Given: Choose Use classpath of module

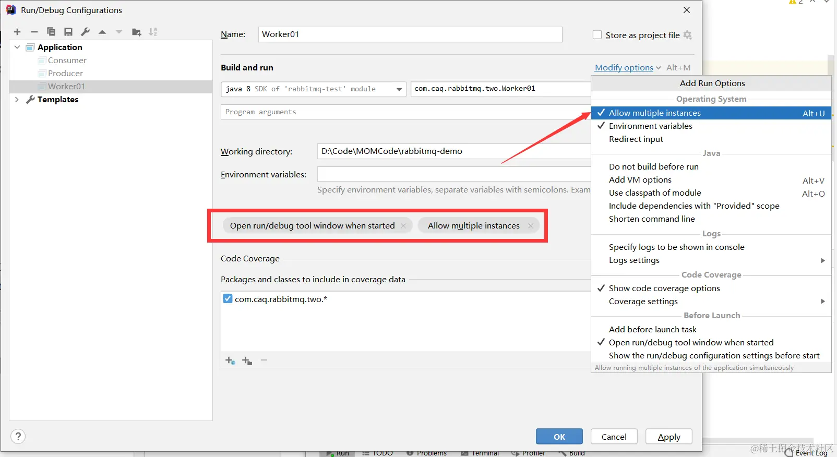Looking at the screenshot, I should tap(711, 193).
